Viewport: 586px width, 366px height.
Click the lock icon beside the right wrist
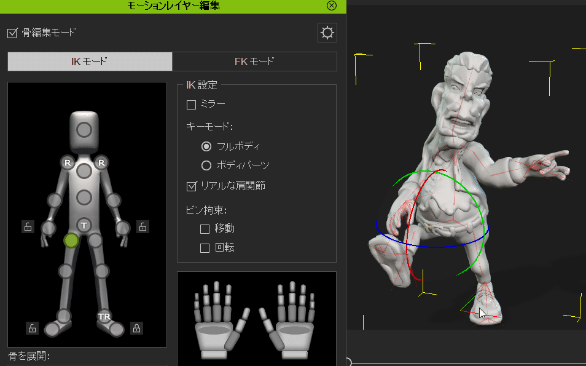(x=143, y=226)
